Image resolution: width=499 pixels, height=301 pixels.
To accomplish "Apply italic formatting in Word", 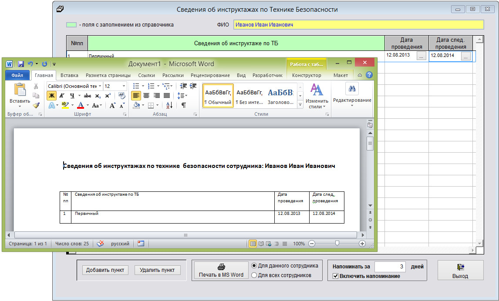I will point(62,96).
